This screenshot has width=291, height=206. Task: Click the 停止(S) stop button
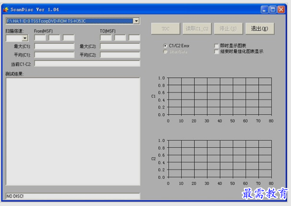[228, 29]
